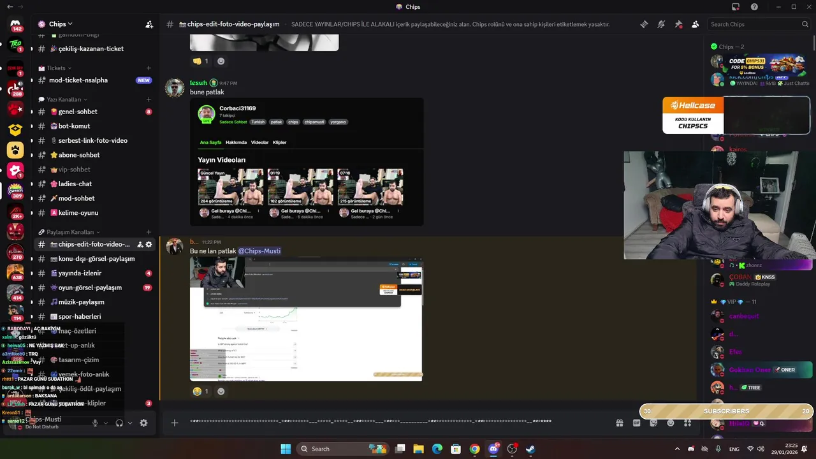Open the müzik-paylaşım channel
Viewport: 816px width, 459px height.
pos(94,302)
